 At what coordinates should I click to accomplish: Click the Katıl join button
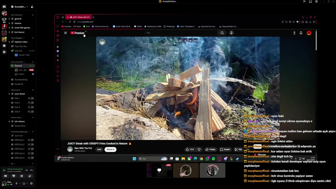99,149
